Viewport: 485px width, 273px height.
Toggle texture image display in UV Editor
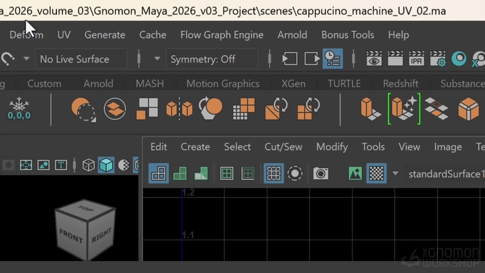coord(355,173)
